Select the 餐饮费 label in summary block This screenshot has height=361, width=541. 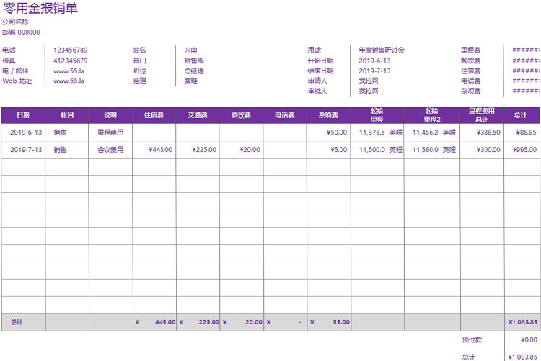tap(471, 61)
